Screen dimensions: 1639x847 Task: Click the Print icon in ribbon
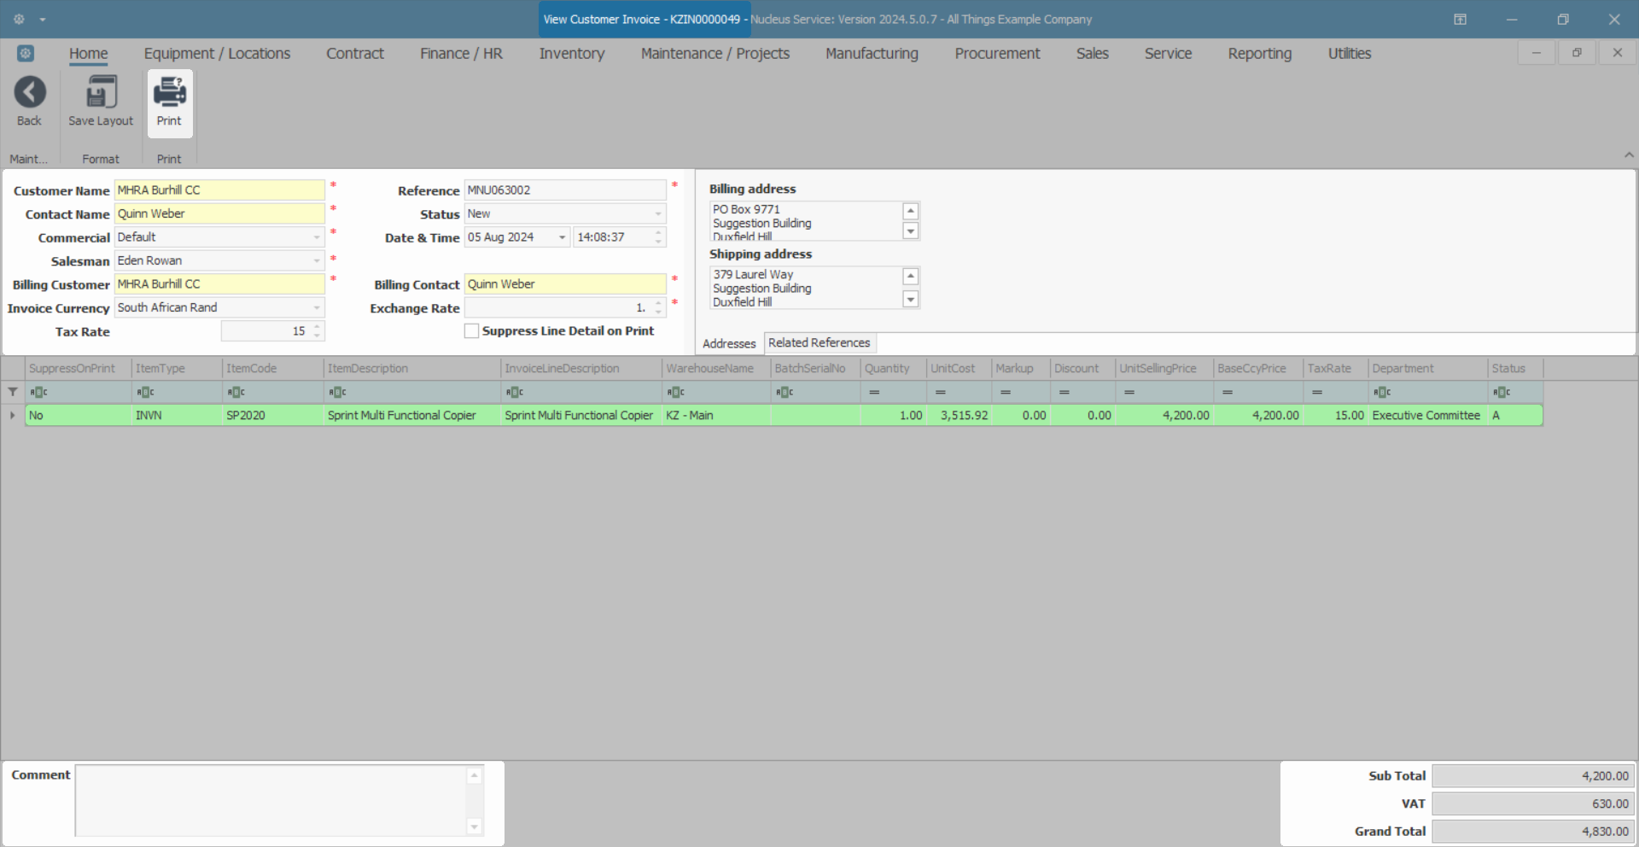coord(169,92)
